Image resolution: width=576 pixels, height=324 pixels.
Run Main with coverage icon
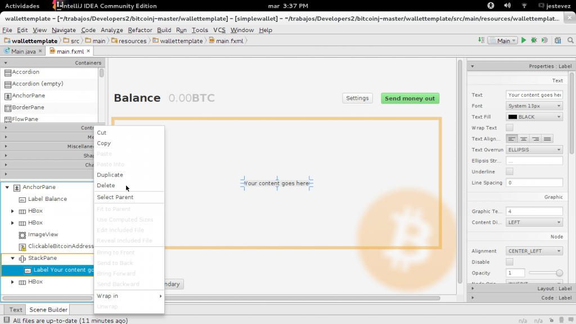click(544, 40)
